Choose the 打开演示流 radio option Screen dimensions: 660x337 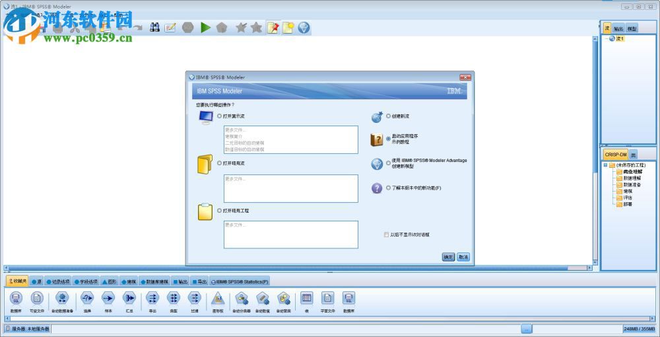(x=219, y=116)
